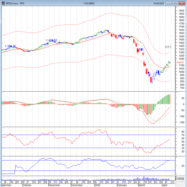
Task: Click the value '1142.06995' in title bar
Action: [89, 3]
